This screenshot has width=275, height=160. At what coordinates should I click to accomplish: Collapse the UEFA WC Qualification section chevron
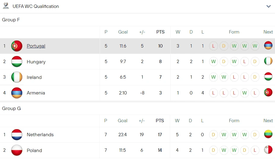(268, 6)
